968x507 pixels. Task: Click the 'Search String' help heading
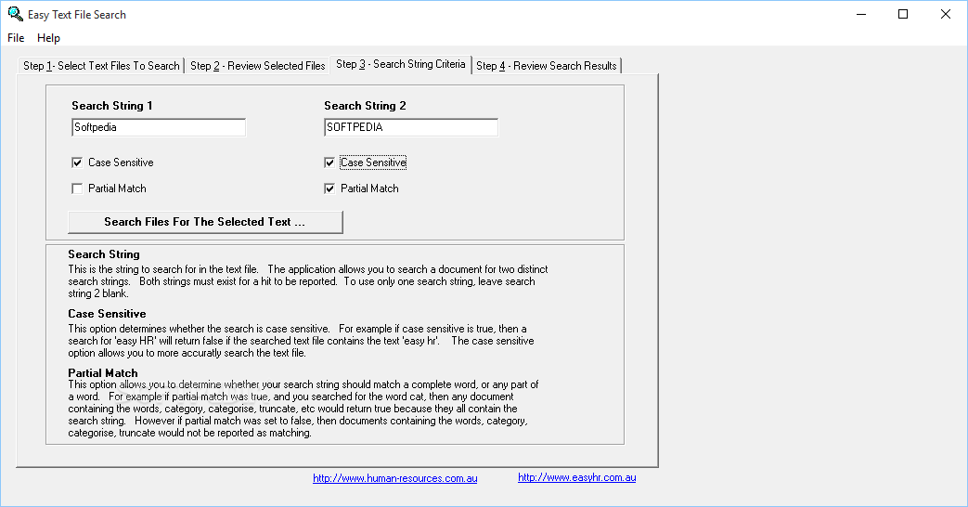(x=104, y=254)
